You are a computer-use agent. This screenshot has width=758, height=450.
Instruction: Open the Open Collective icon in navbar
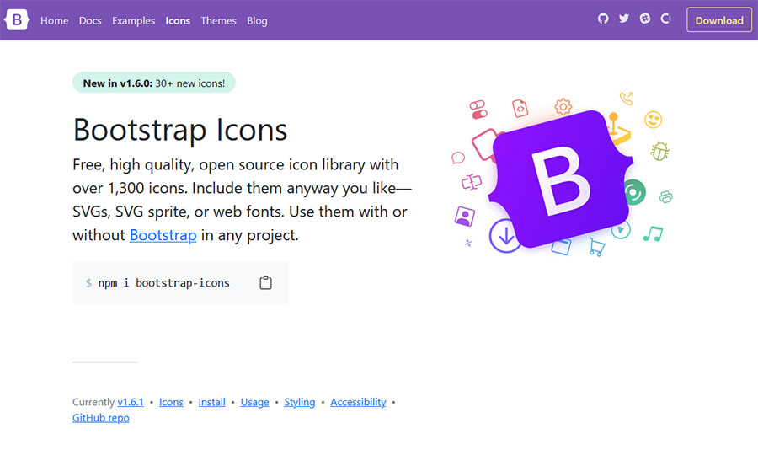click(665, 19)
